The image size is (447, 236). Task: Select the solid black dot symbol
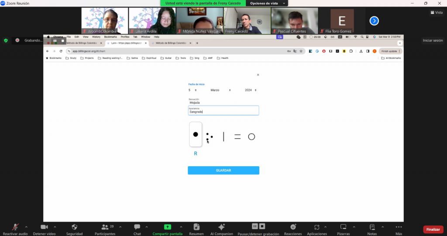coord(196,134)
